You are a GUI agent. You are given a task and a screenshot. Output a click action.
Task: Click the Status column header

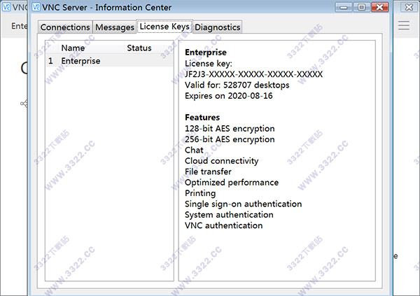(x=139, y=48)
